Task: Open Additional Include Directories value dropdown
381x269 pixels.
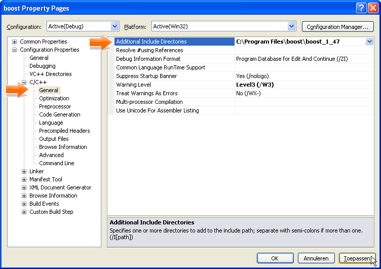Action: (369, 42)
